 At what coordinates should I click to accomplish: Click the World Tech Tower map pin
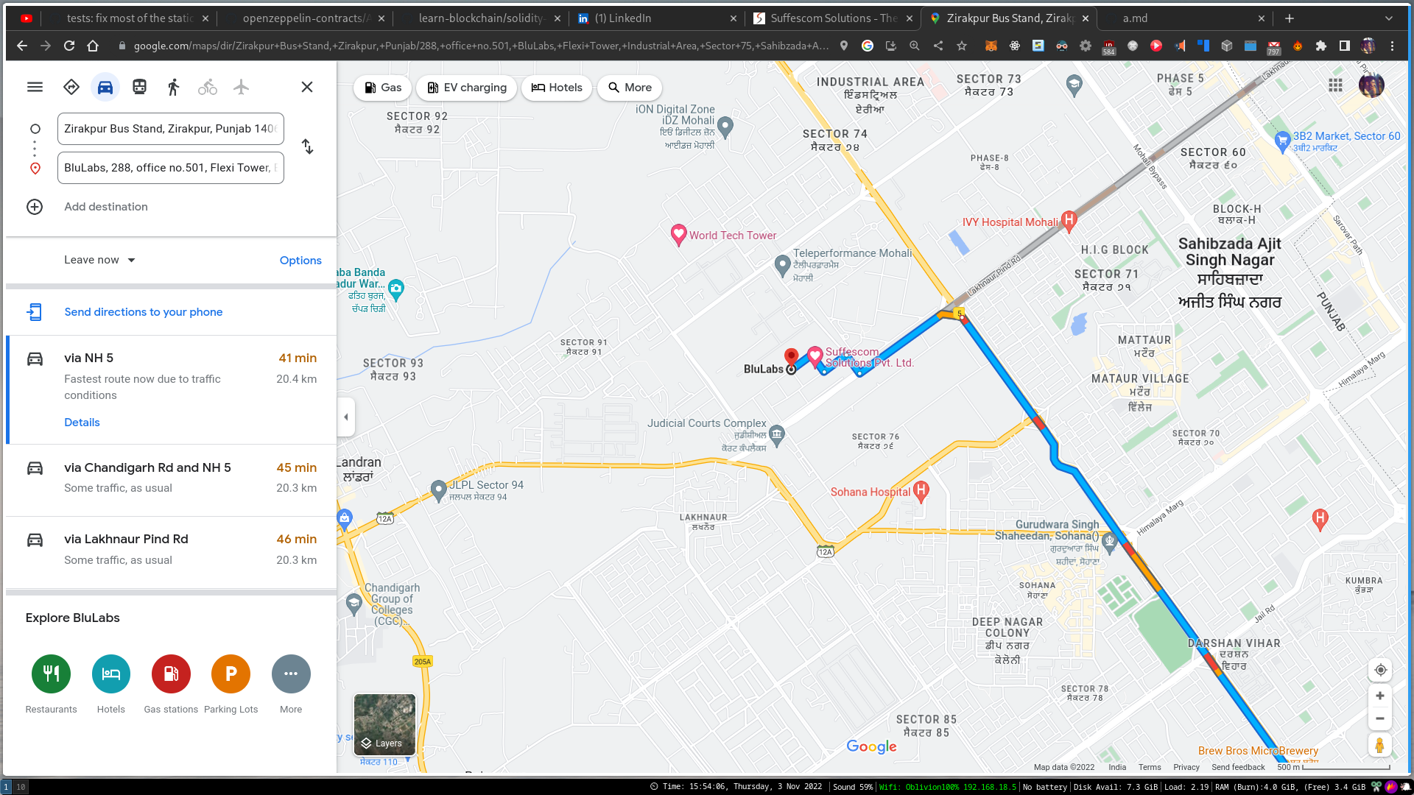click(678, 235)
